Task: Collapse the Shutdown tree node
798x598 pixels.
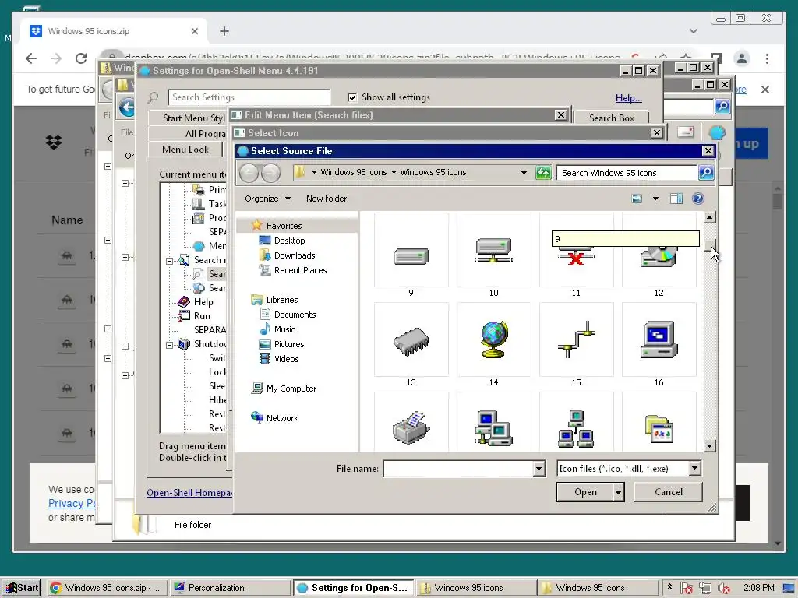Action: [169, 345]
